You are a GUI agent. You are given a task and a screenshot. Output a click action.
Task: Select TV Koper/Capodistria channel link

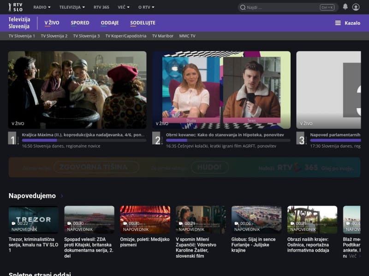pyautogui.click(x=126, y=36)
